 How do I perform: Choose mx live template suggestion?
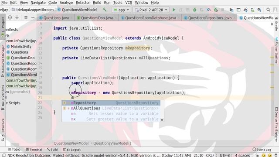click(111, 119)
